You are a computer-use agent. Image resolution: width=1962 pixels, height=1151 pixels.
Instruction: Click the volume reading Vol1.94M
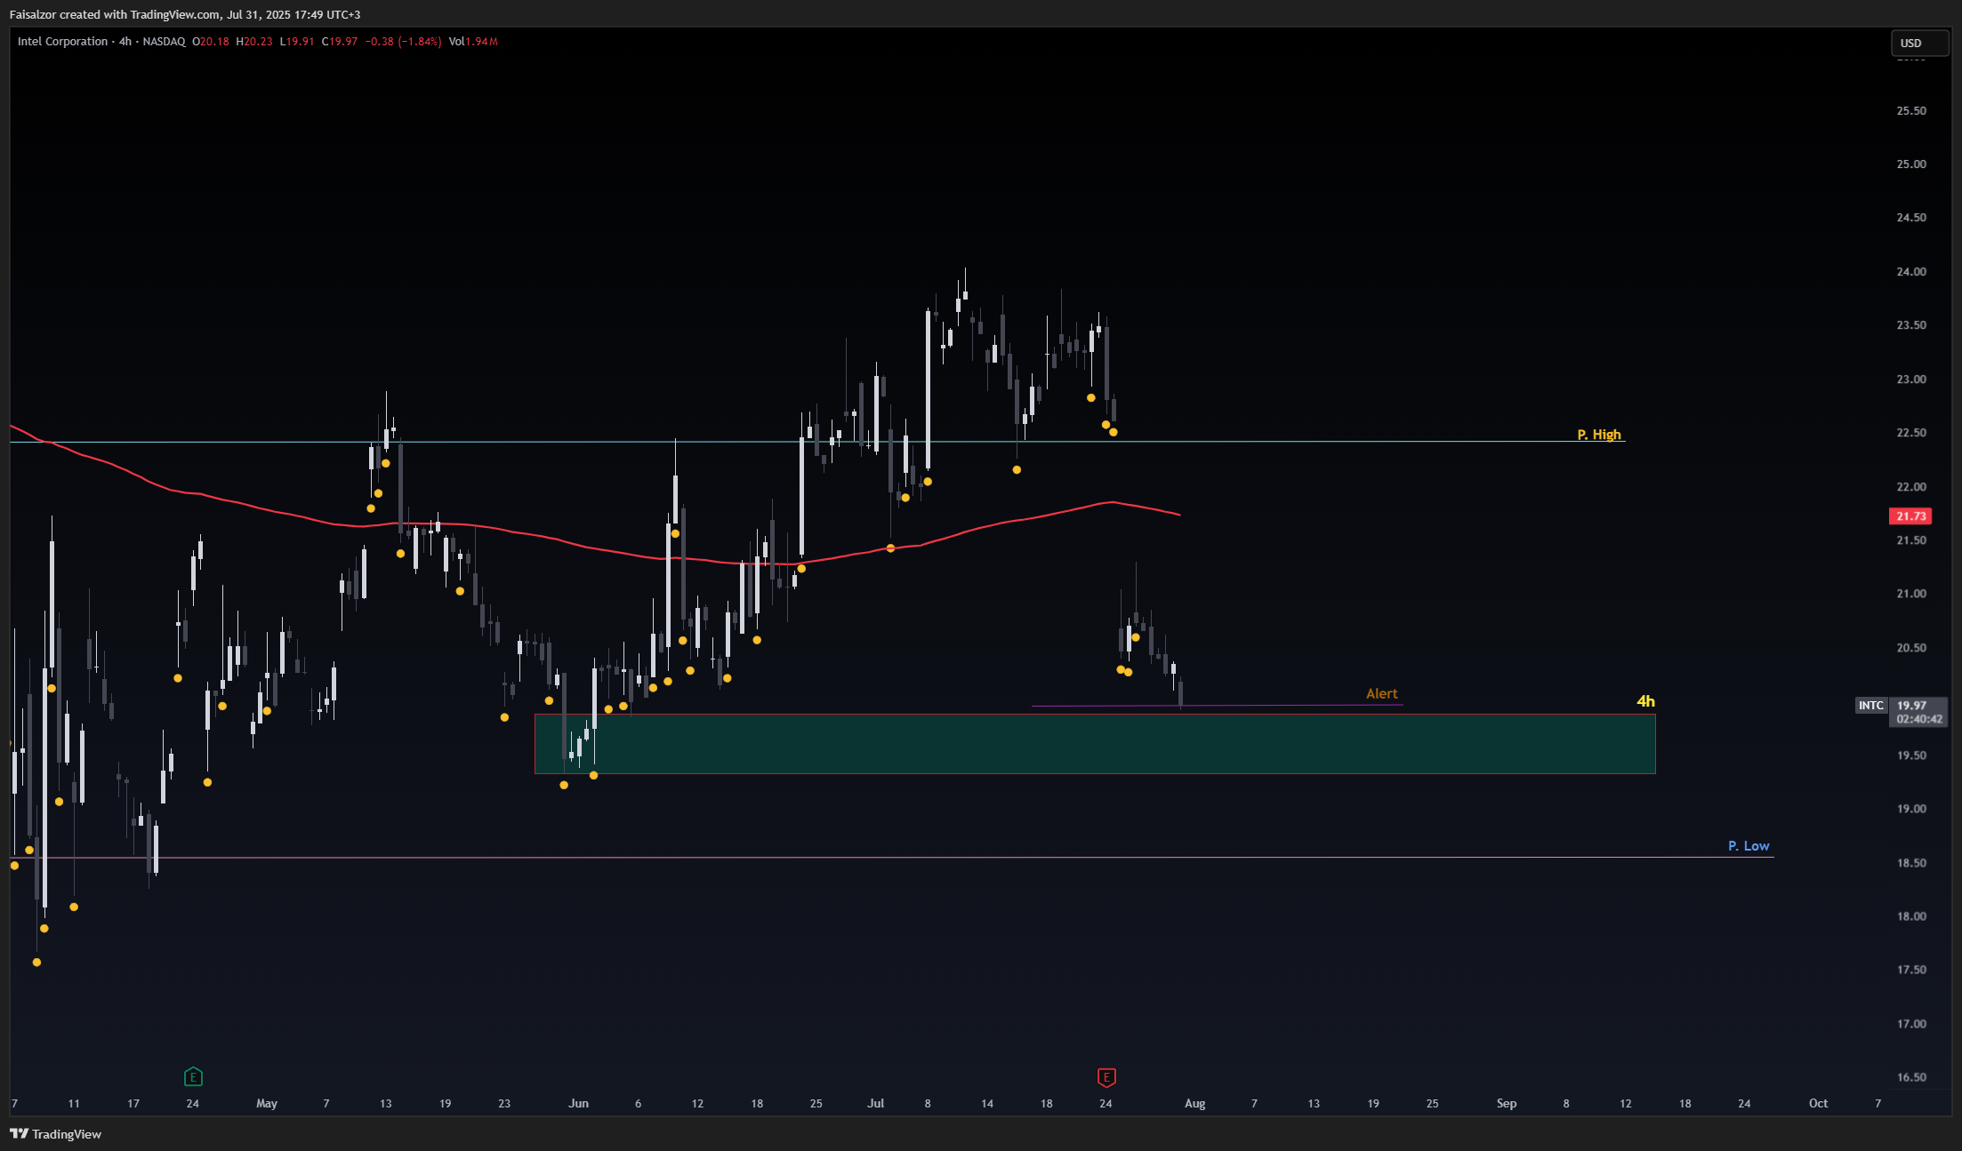point(473,42)
